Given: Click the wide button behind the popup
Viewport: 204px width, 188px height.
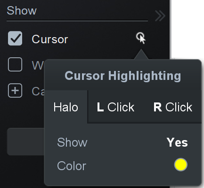Looking at the screenshot, I should point(26,141).
